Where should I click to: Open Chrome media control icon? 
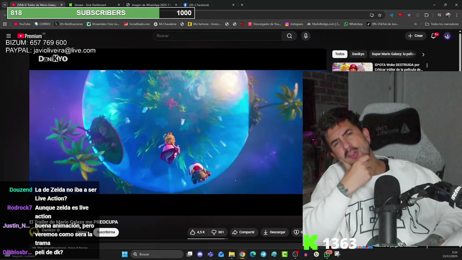[x=439, y=15]
